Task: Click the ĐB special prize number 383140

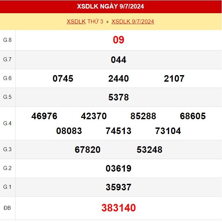Action: pyautogui.click(x=119, y=208)
